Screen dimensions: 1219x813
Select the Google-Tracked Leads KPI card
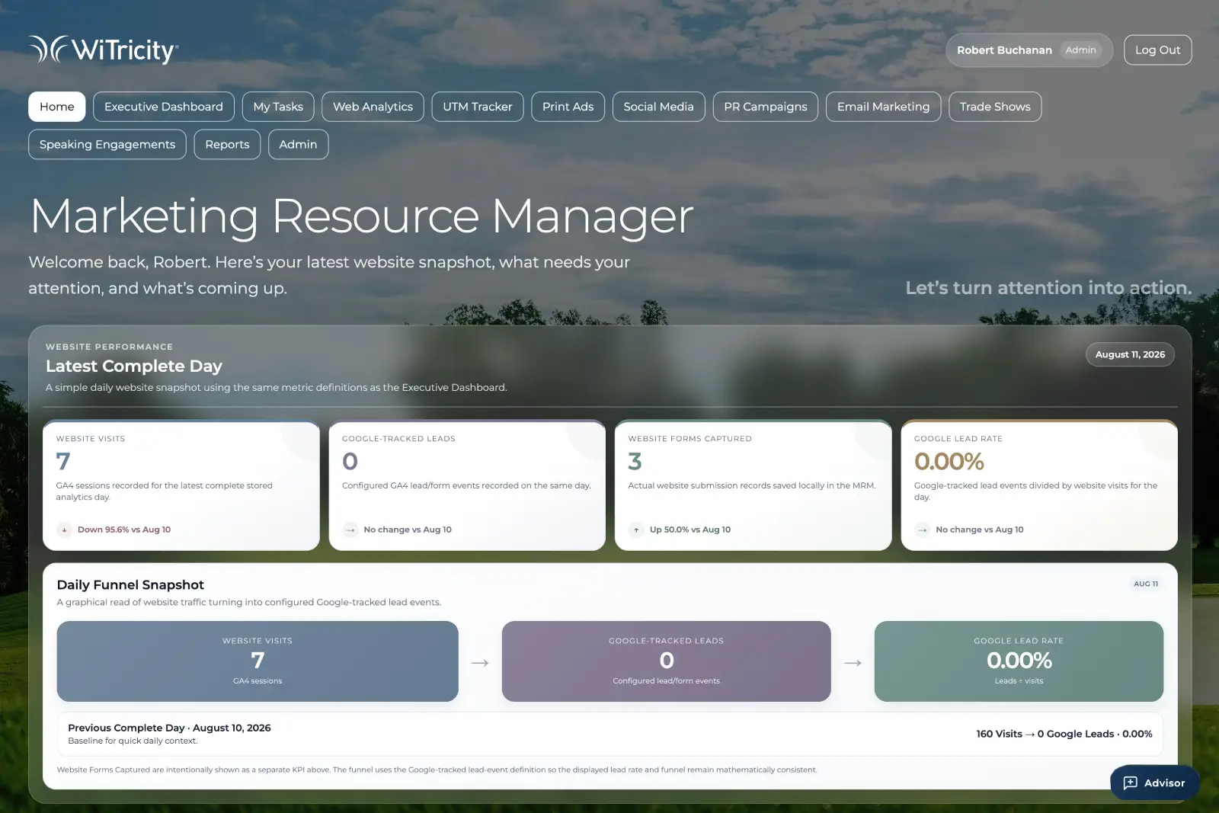click(467, 485)
